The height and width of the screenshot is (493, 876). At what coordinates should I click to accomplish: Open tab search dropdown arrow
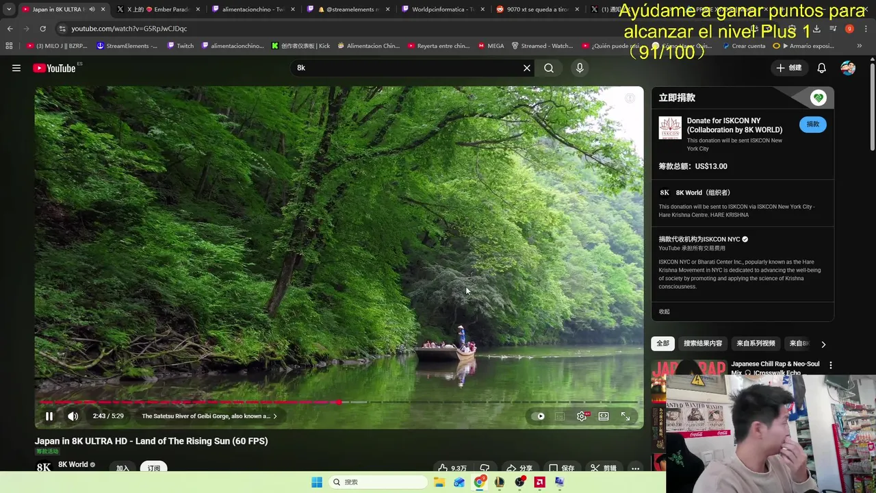tap(9, 10)
